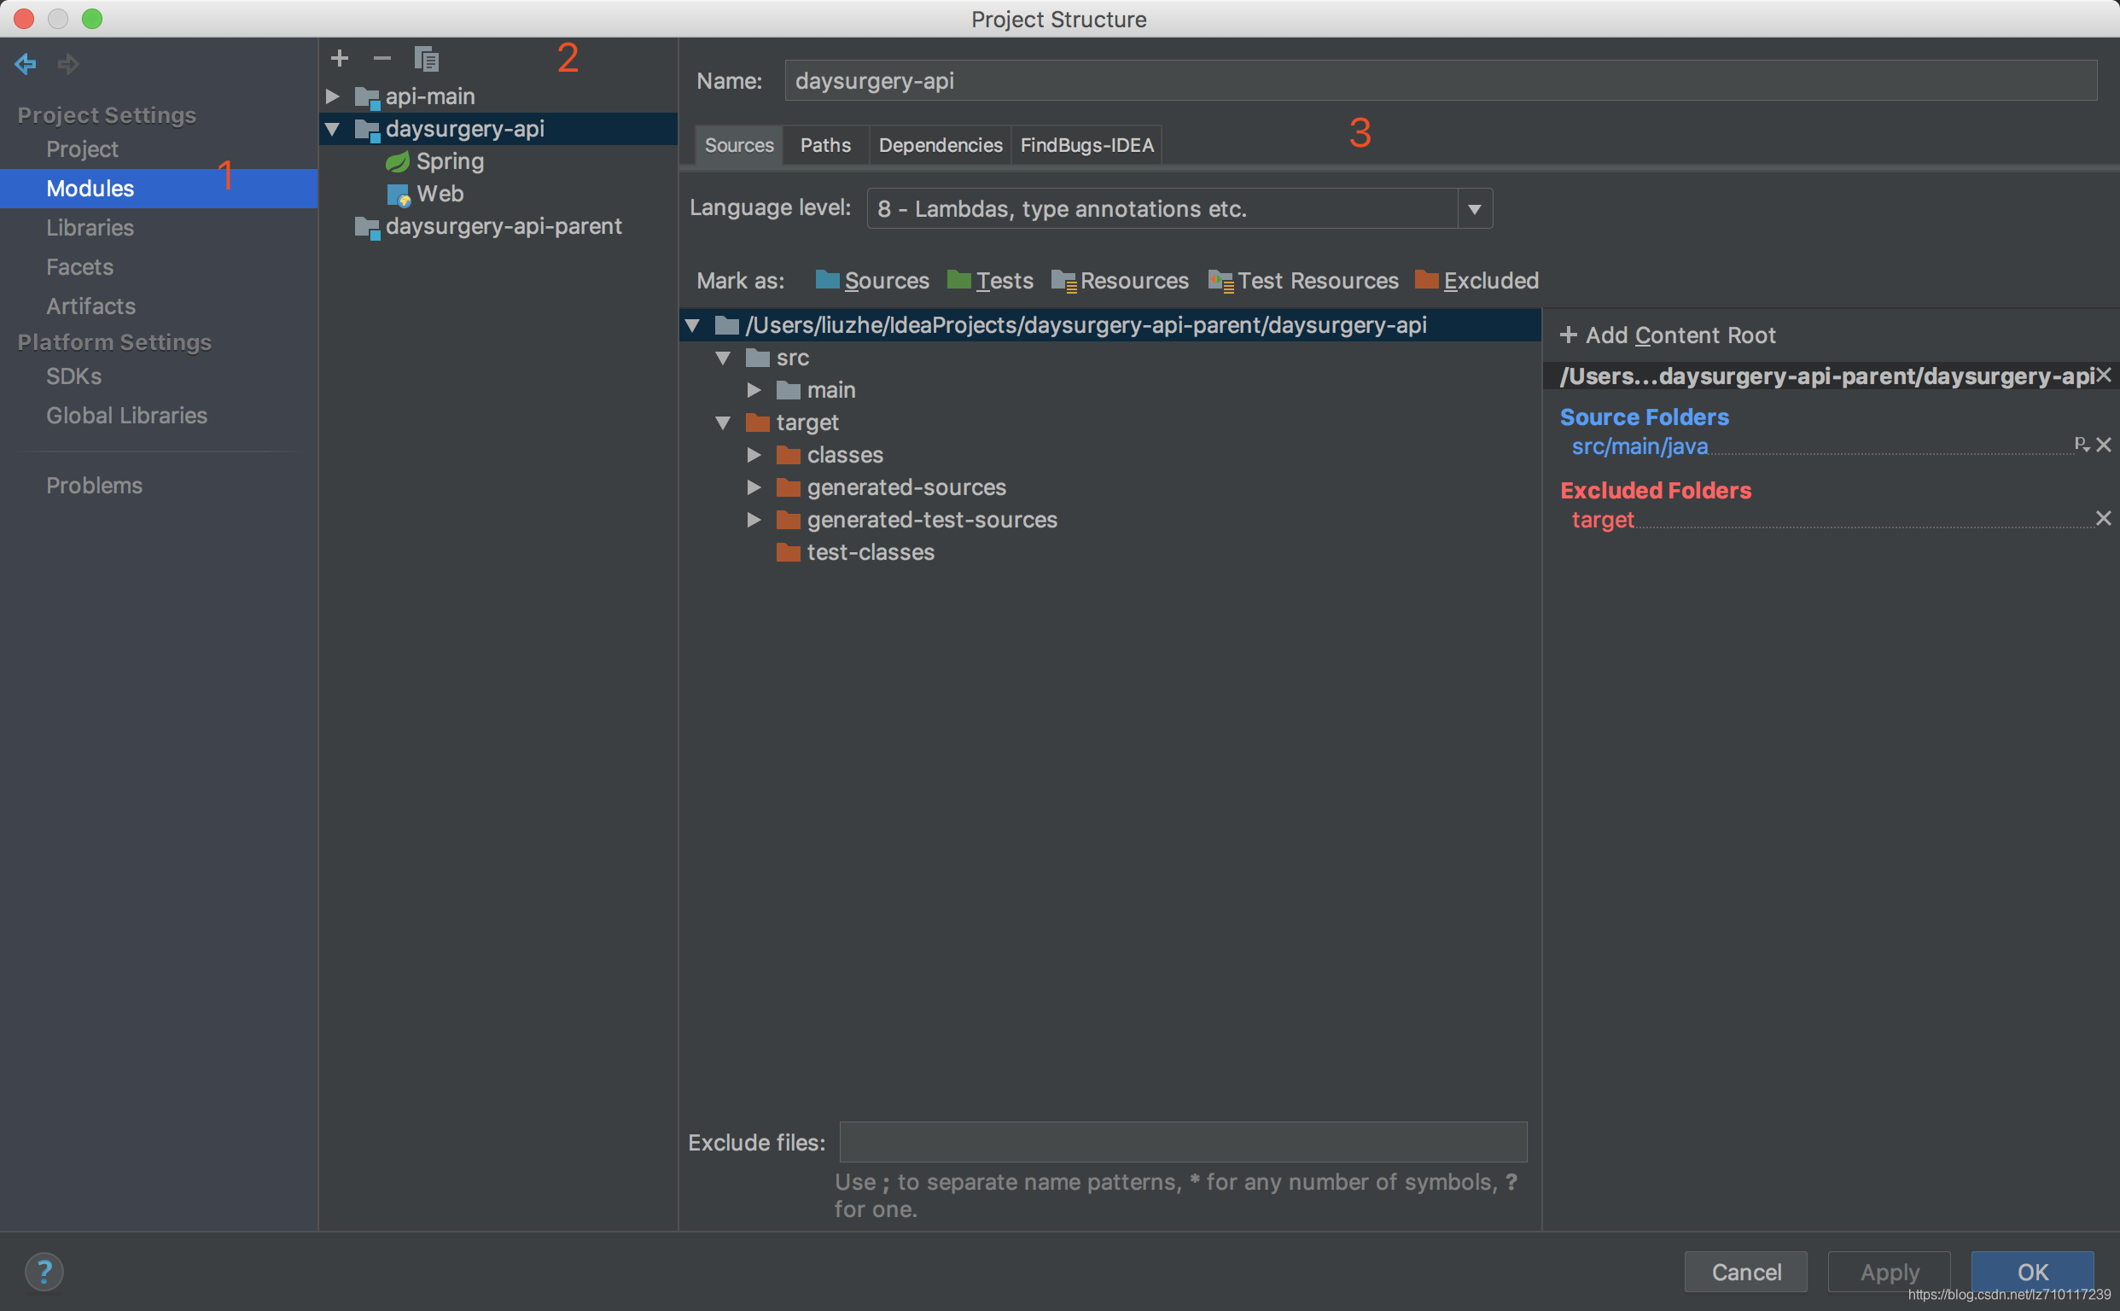2120x1311 pixels.
Task: Open help with the question mark button
Action: 44,1272
